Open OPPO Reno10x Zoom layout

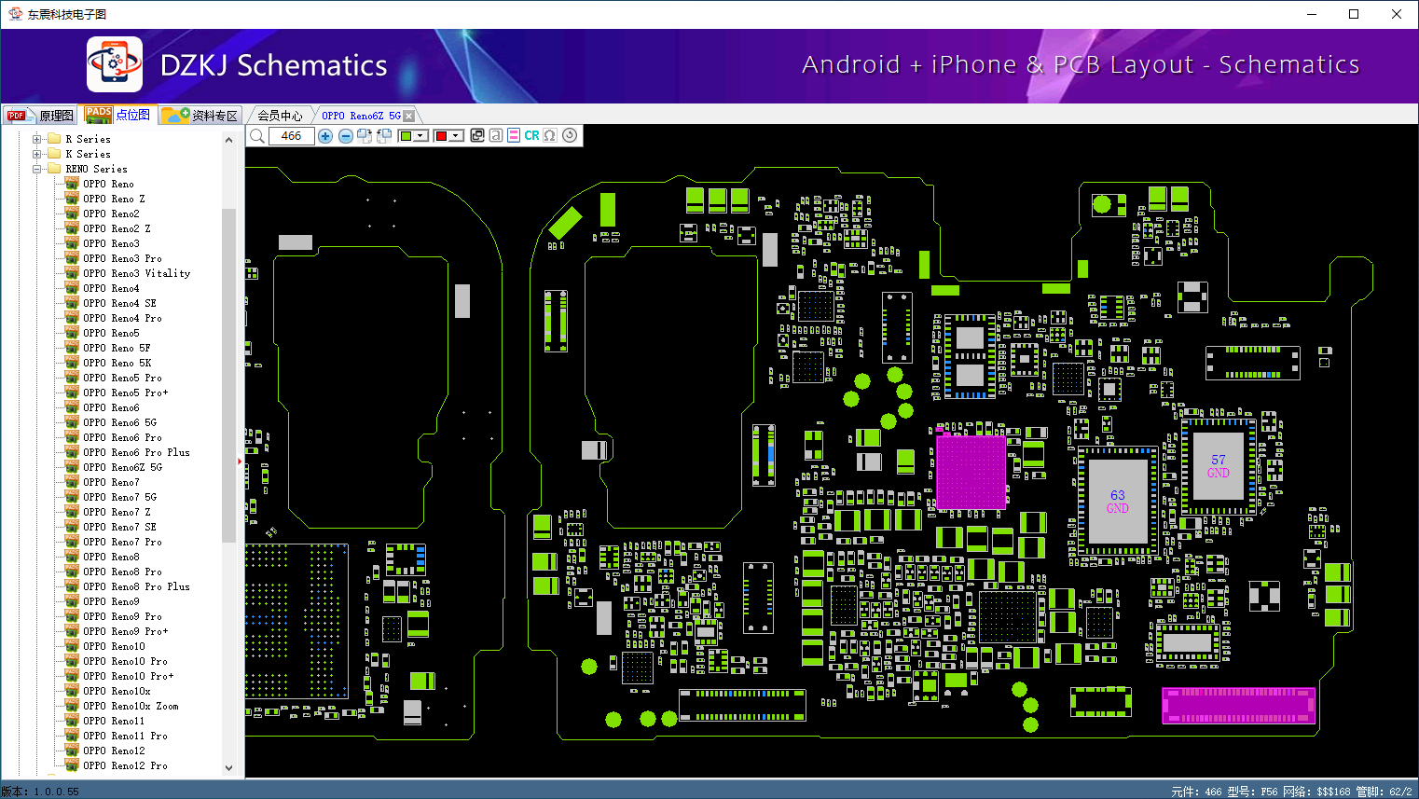pyautogui.click(x=131, y=706)
